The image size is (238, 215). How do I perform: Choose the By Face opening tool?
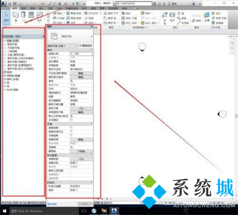164,18
